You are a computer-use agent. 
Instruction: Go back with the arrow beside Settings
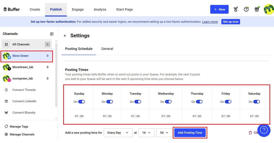(65, 36)
